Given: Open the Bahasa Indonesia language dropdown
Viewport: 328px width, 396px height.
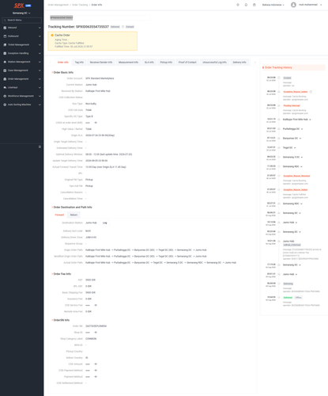Looking at the screenshot, I should (273, 5).
